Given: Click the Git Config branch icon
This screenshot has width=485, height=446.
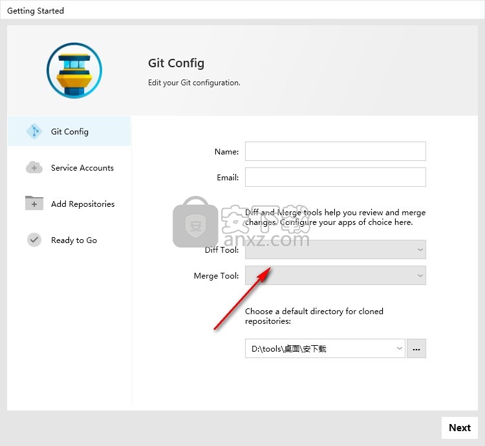Looking at the screenshot, I should [x=34, y=131].
